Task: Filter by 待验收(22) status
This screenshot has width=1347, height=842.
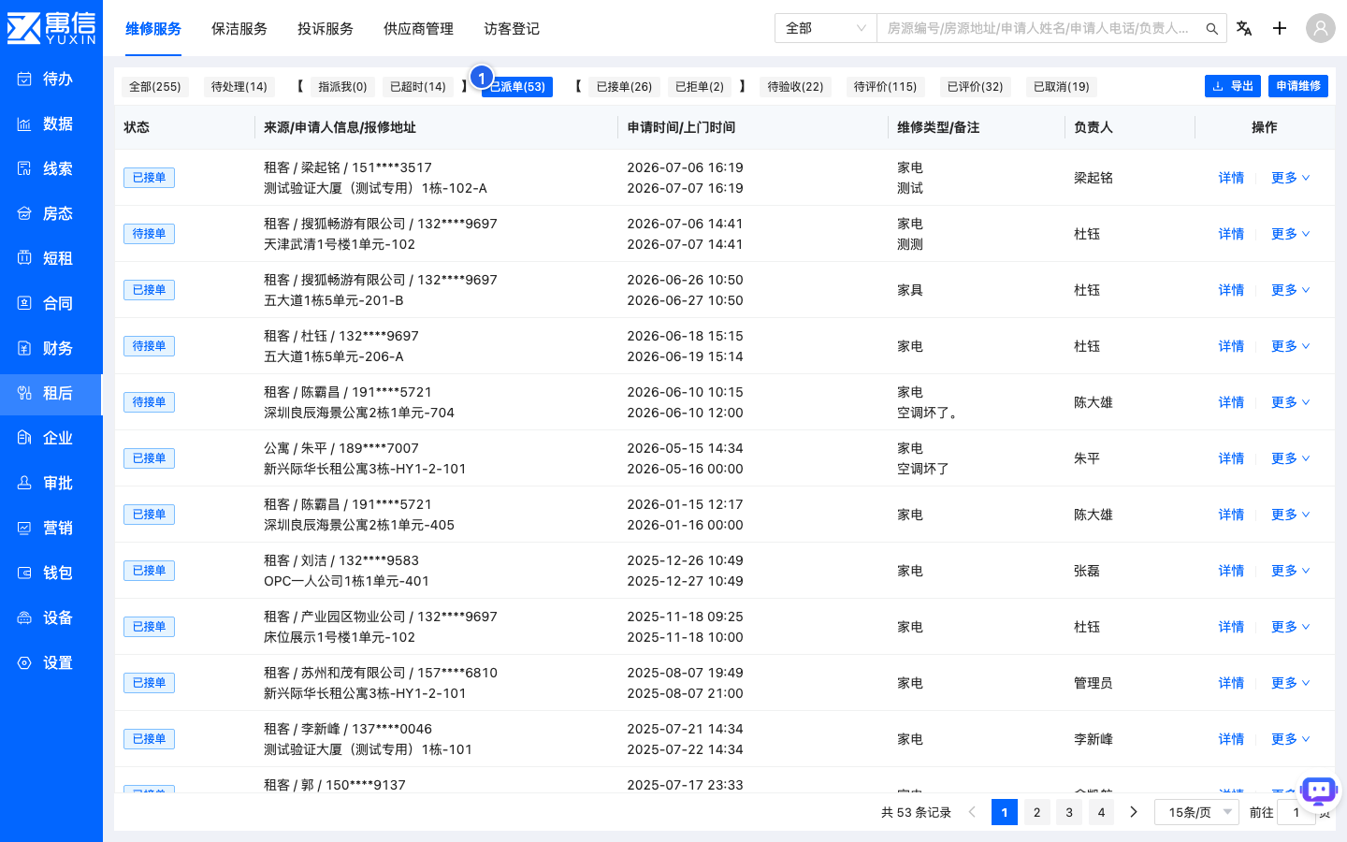Action: click(x=795, y=87)
